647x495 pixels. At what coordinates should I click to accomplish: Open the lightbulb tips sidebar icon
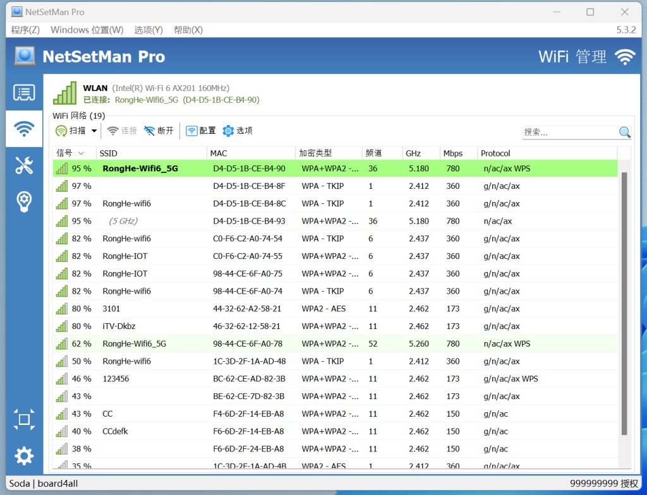pos(24,201)
